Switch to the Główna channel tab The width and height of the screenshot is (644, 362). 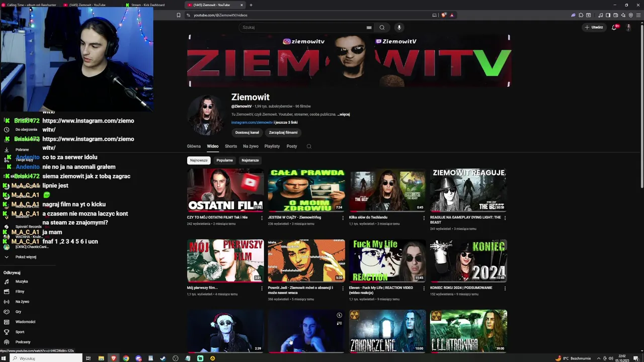coord(194,146)
